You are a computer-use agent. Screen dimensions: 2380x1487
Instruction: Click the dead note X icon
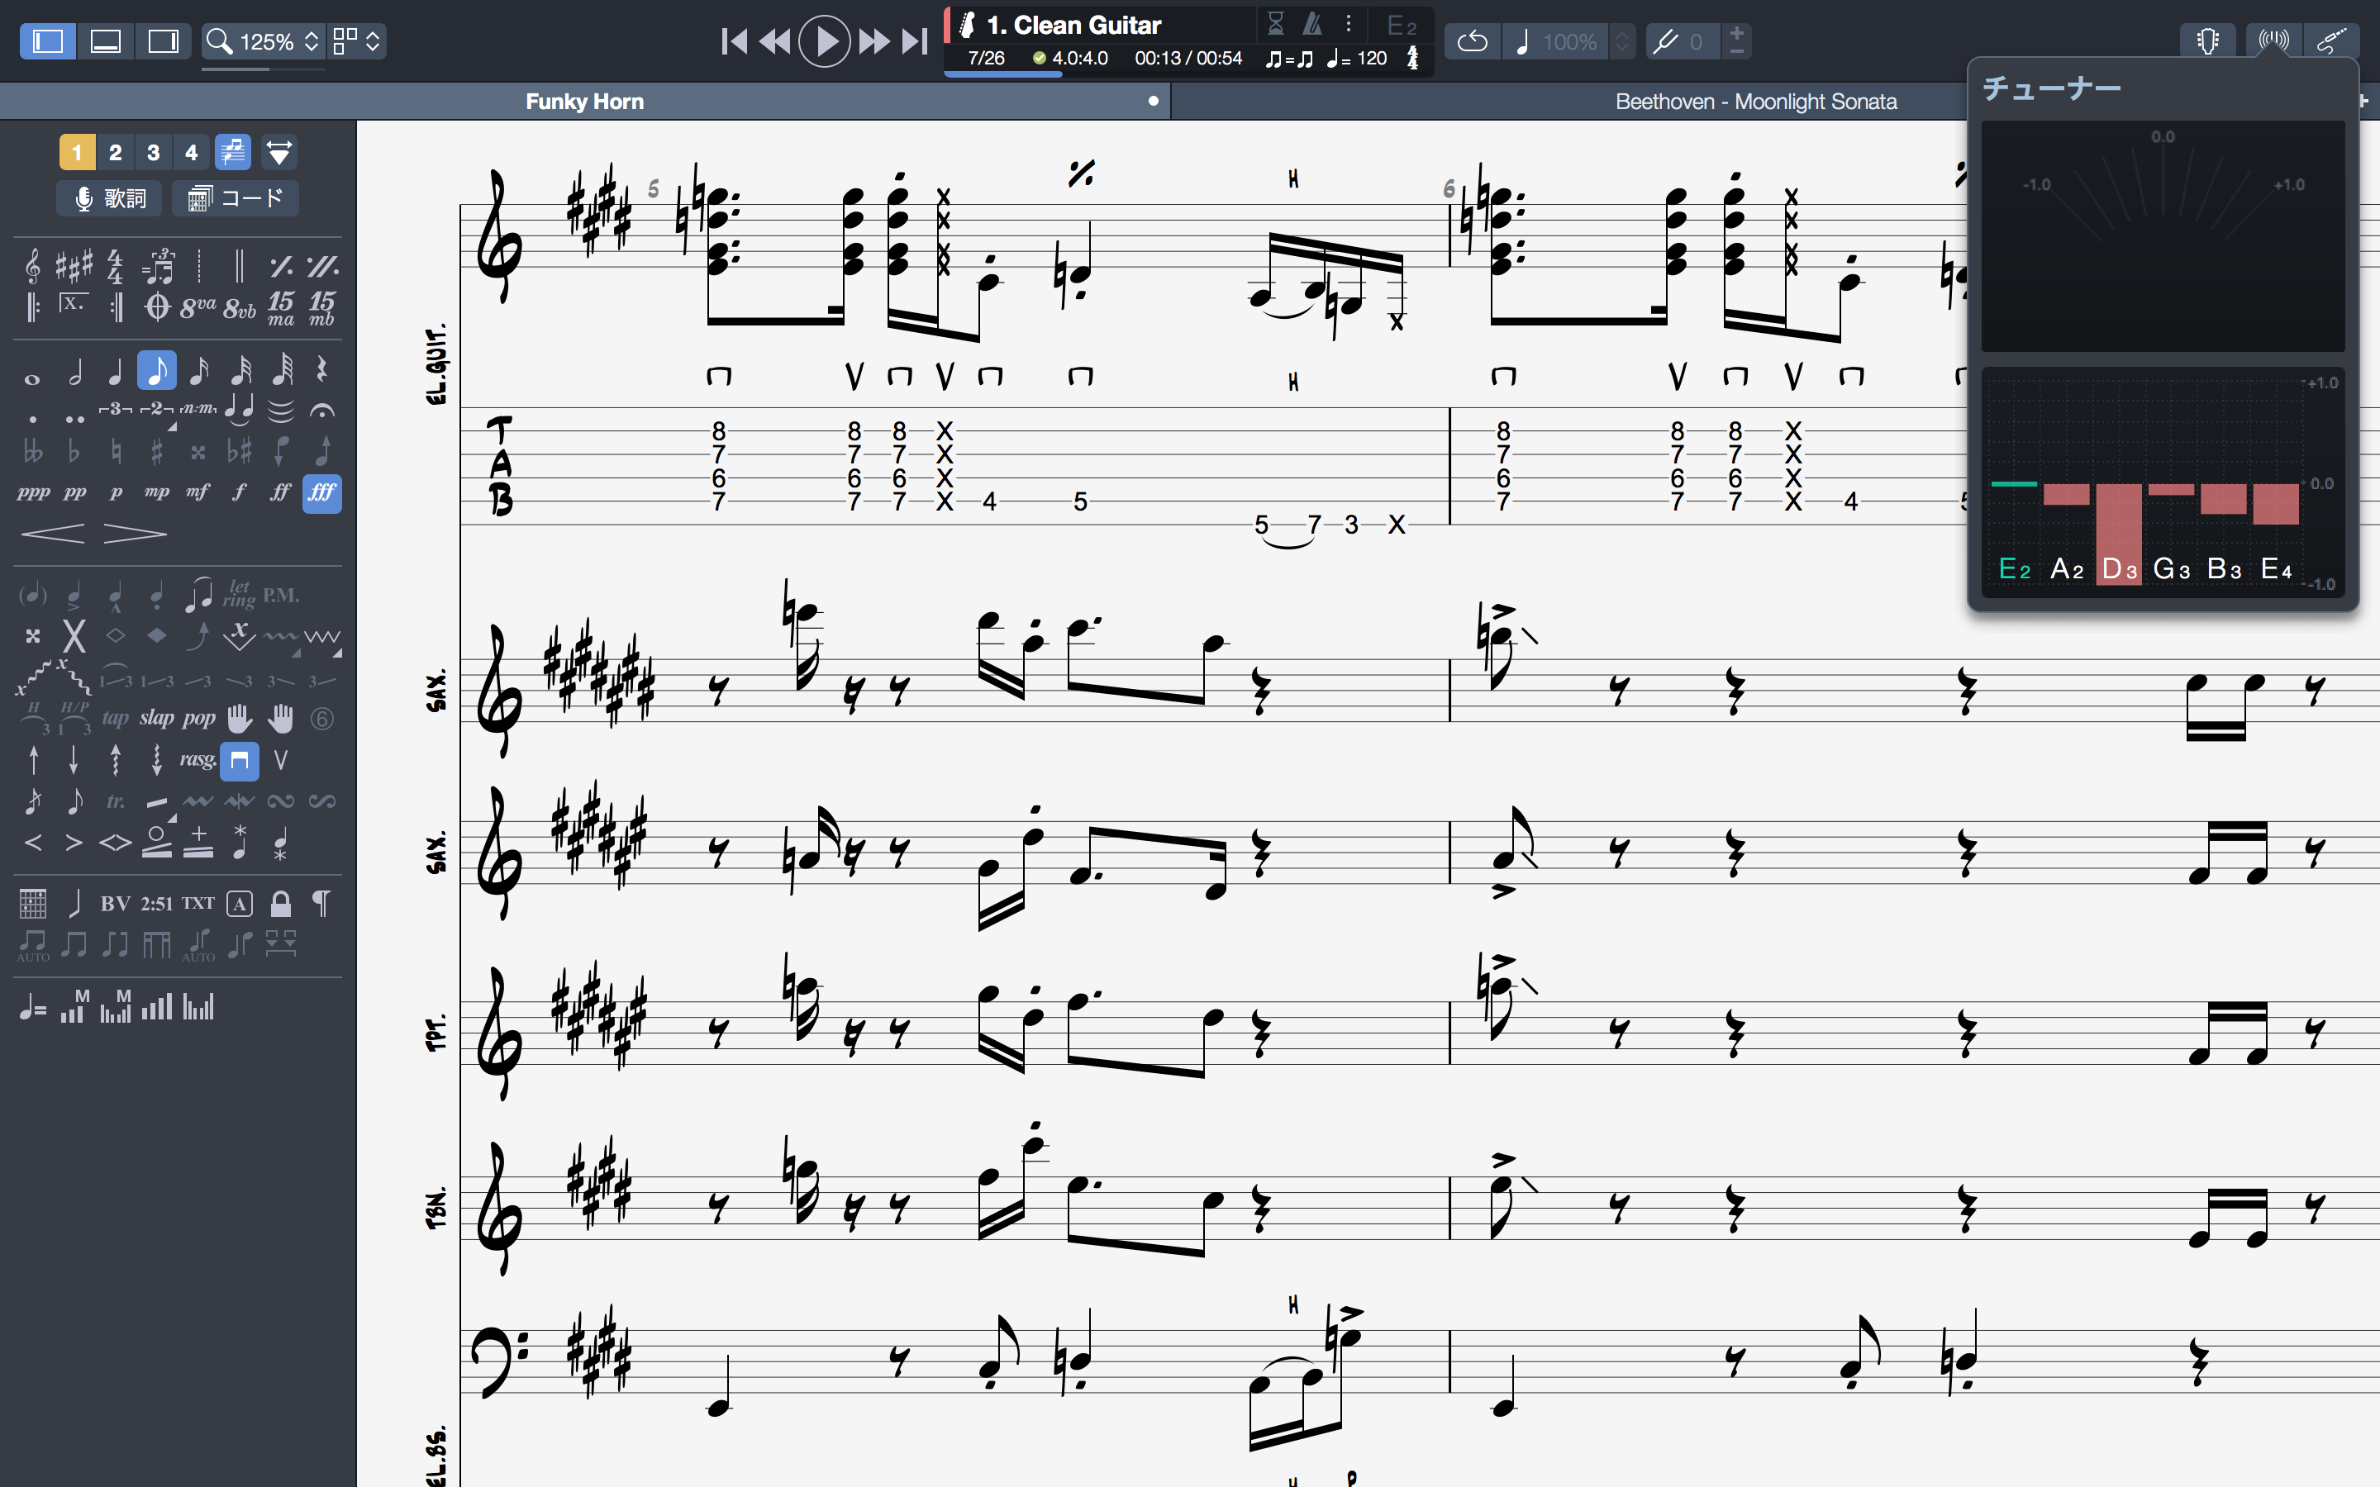(74, 636)
